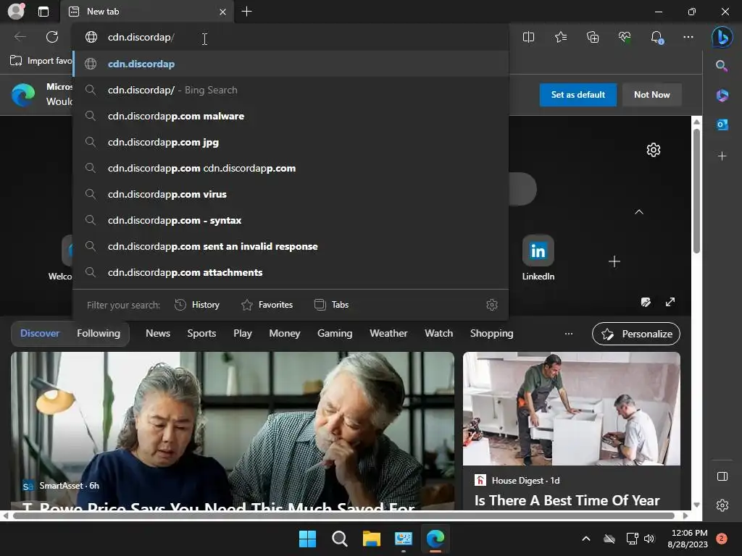Image resolution: width=742 pixels, height=556 pixels.
Task: Click Set as default button
Action: (x=578, y=95)
